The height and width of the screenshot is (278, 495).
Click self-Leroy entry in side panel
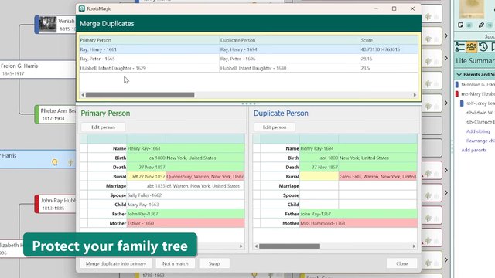480,103
